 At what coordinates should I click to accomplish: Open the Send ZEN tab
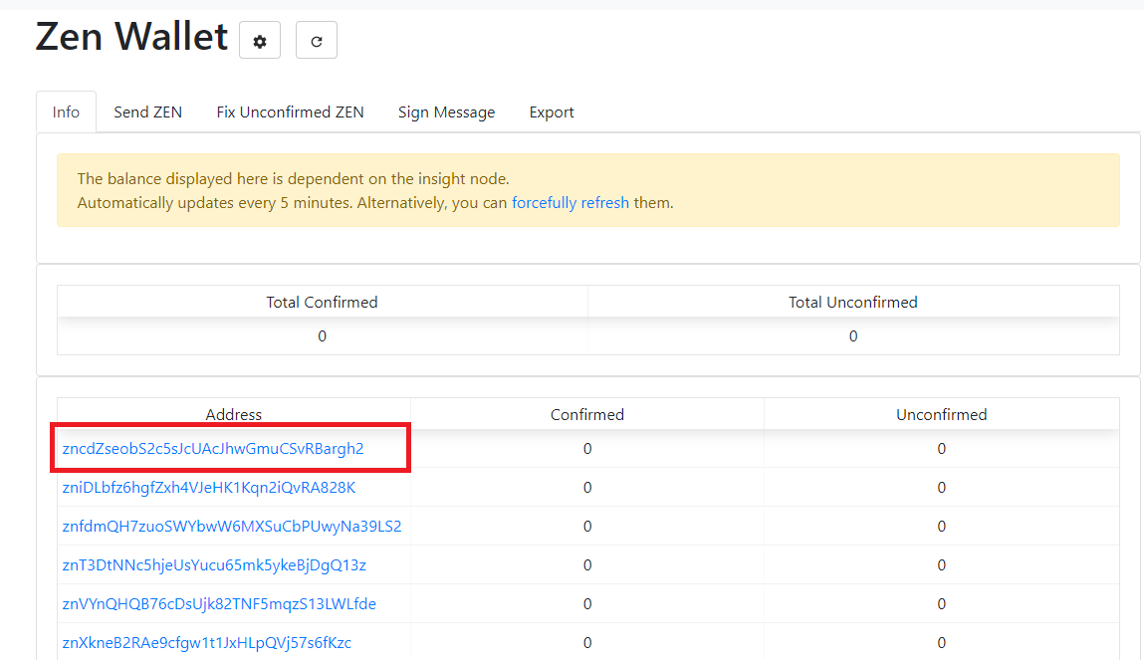[148, 112]
